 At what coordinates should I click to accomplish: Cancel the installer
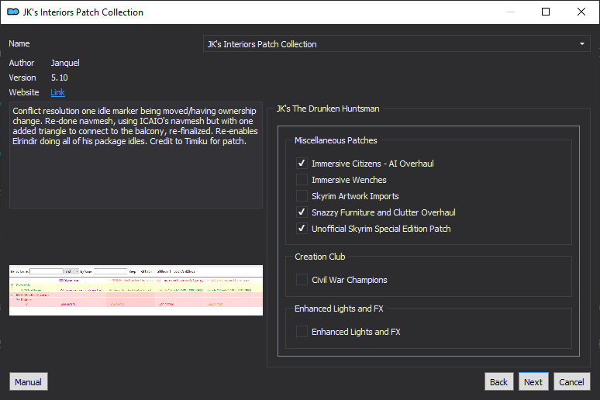571,382
